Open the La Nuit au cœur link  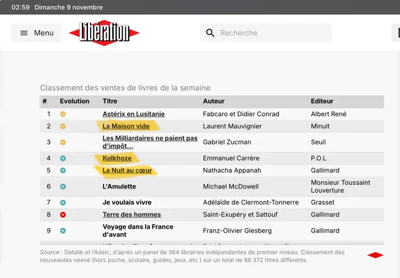point(127,171)
